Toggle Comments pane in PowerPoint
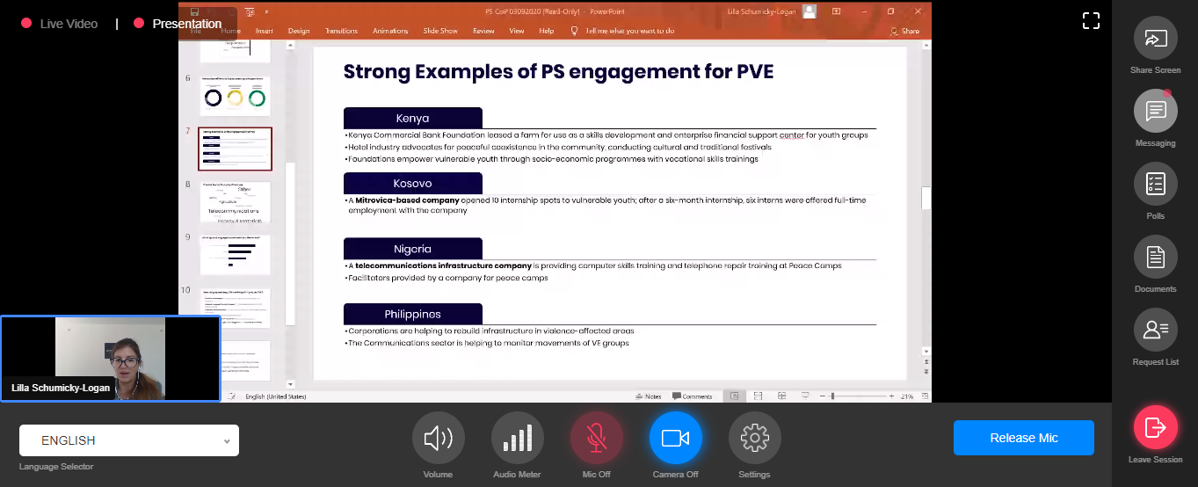This screenshot has height=487, width=1198. [x=692, y=396]
